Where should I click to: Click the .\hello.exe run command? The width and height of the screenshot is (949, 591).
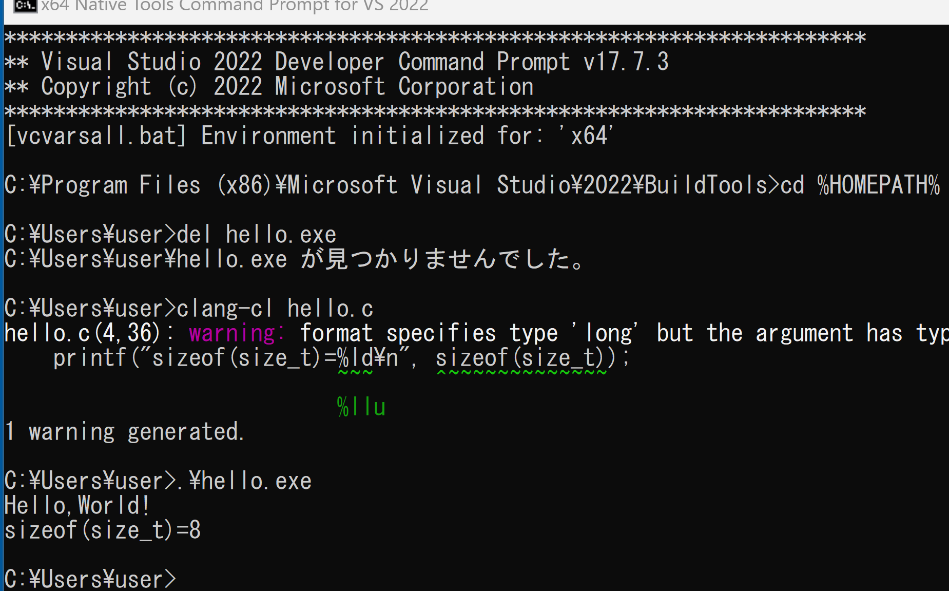click(244, 481)
